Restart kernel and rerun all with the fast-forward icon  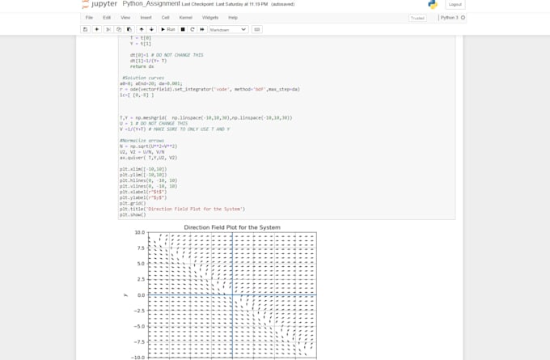click(x=202, y=29)
